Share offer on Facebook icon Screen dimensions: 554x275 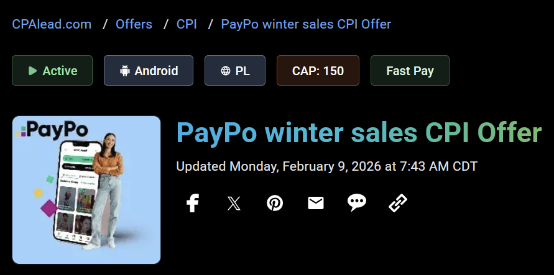(x=193, y=203)
